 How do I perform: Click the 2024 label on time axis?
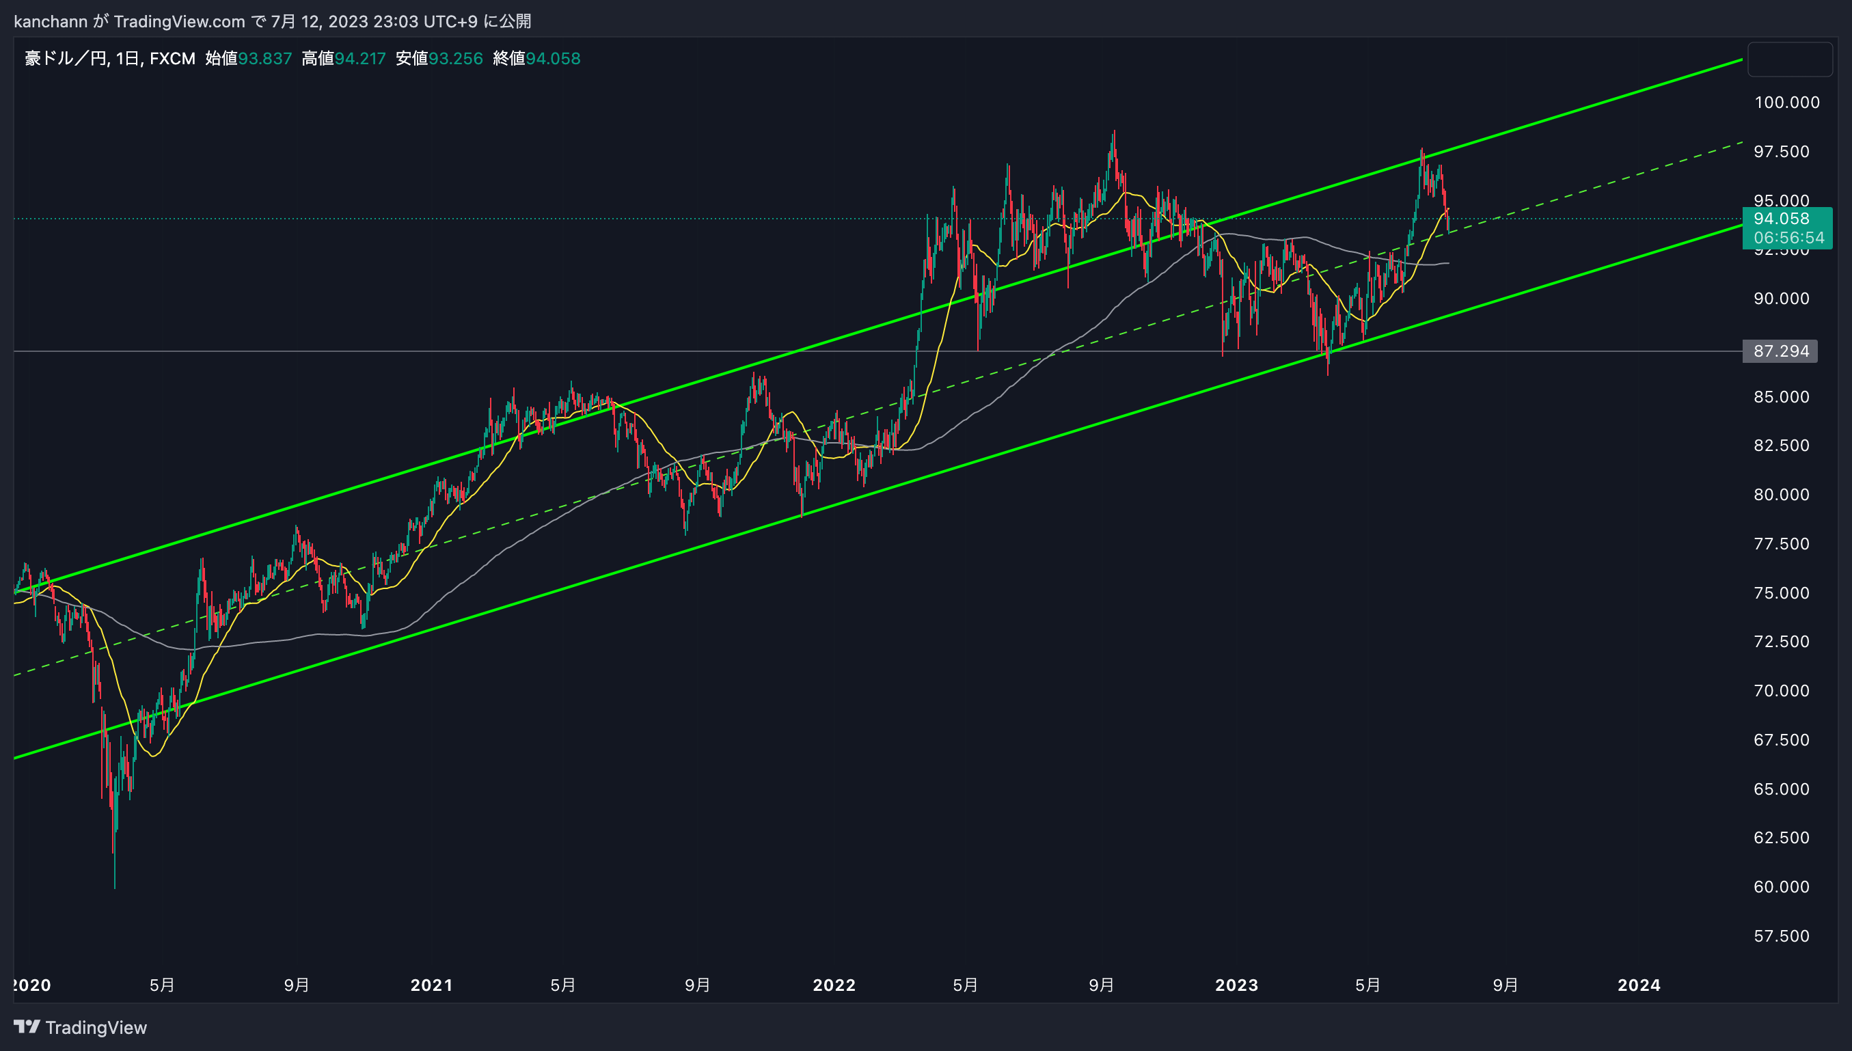click(x=1639, y=985)
